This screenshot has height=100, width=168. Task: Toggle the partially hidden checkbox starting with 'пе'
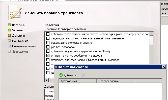[48, 64]
